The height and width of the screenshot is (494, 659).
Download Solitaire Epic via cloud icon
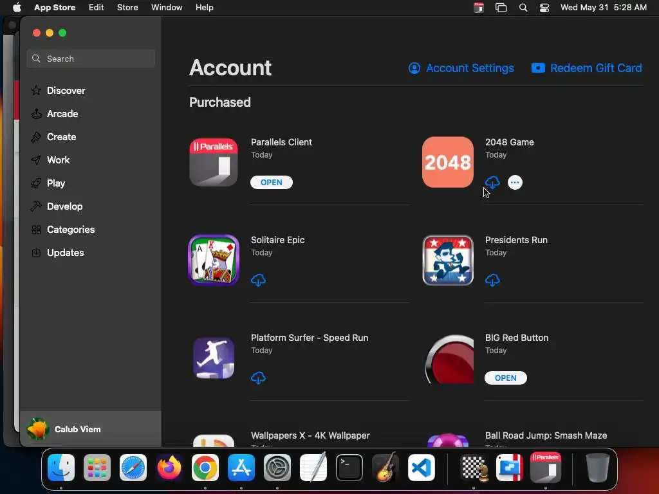click(x=258, y=280)
